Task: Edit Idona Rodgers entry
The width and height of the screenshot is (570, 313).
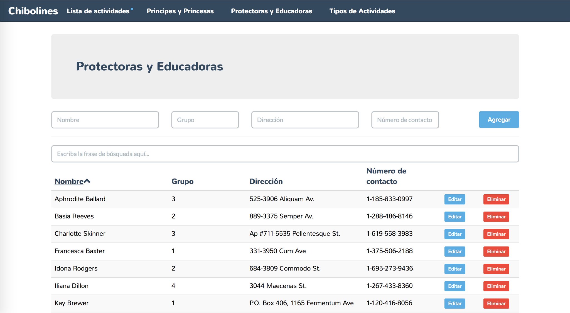Action: [454, 269]
